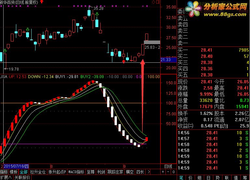The image size is (250, 180).
Task: Switch to the 涨升起点F indicator
Action: pyautogui.click(x=57, y=172)
